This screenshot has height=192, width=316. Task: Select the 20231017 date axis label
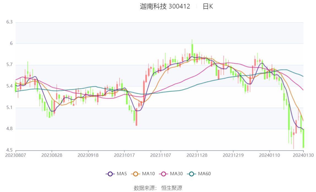click(x=124, y=155)
